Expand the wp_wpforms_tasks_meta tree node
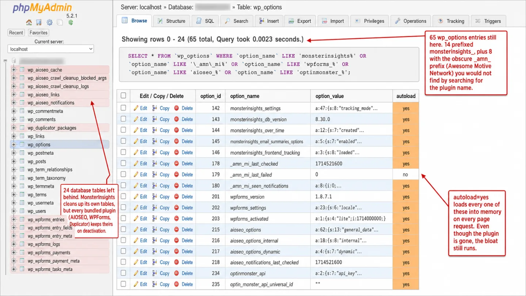 [14, 269]
